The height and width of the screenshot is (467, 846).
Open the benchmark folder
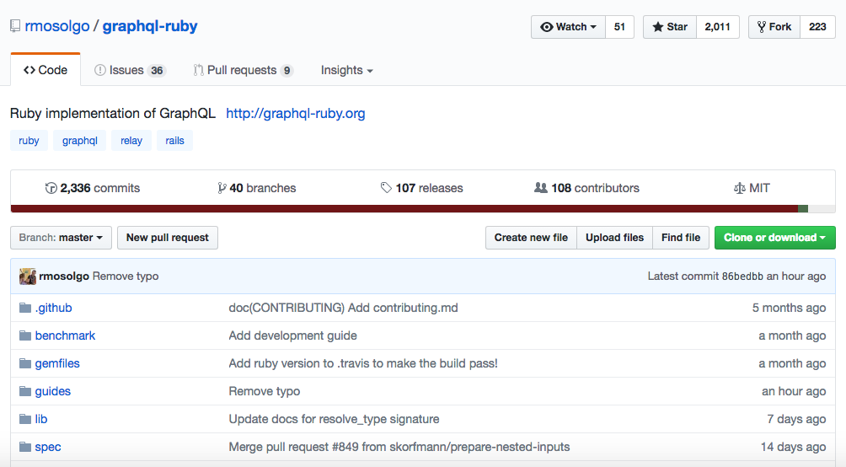65,335
